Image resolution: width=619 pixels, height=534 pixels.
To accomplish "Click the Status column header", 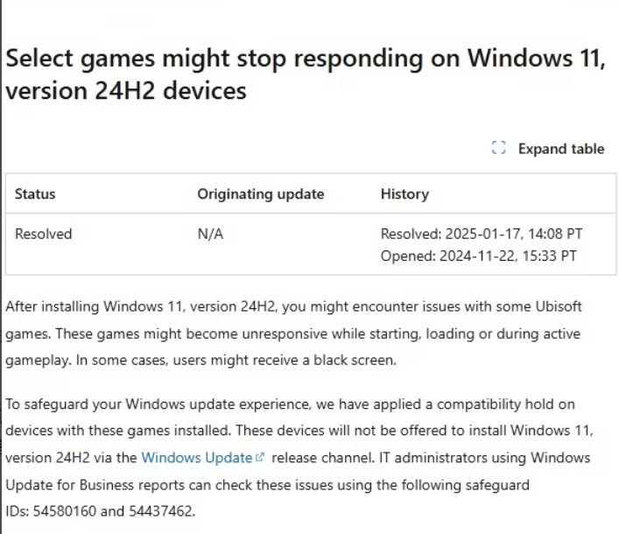I will pyautogui.click(x=35, y=193).
